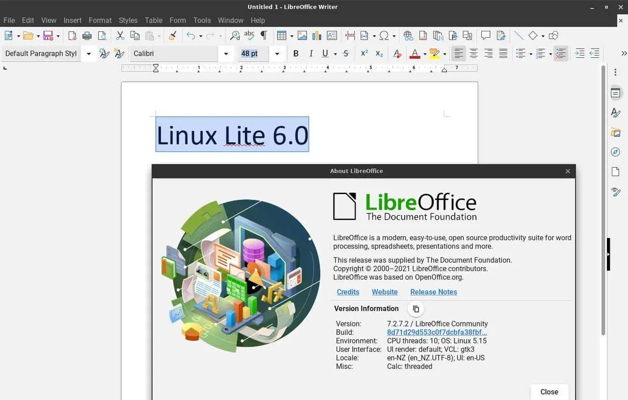Toggle italic formatting
This screenshot has height=400, width=628.
(x=311, y=53)
